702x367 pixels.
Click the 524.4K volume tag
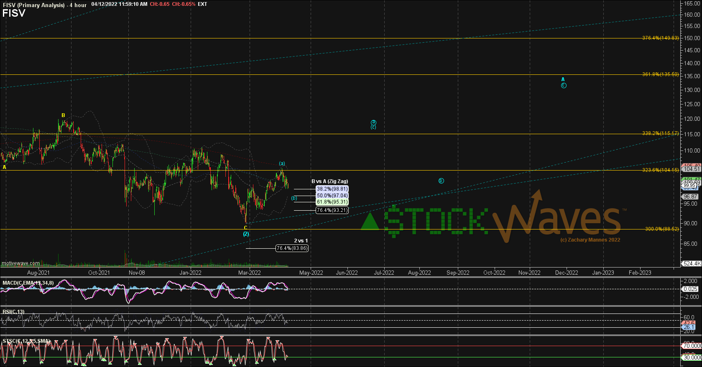click(692, 263)
